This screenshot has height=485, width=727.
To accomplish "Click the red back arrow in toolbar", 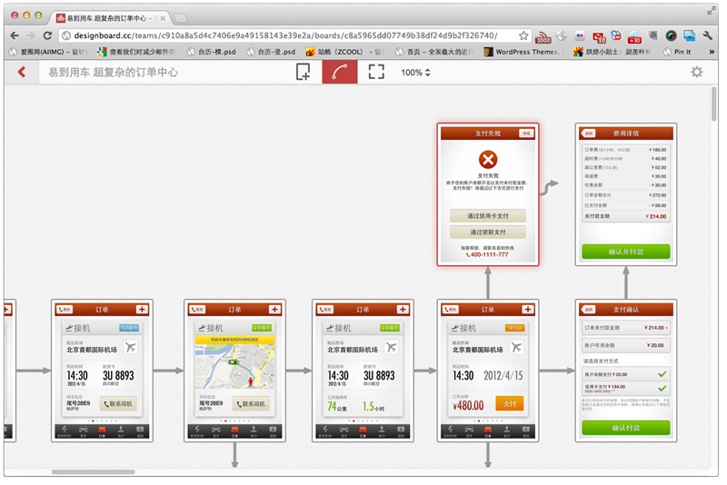I will coord(22,72).
